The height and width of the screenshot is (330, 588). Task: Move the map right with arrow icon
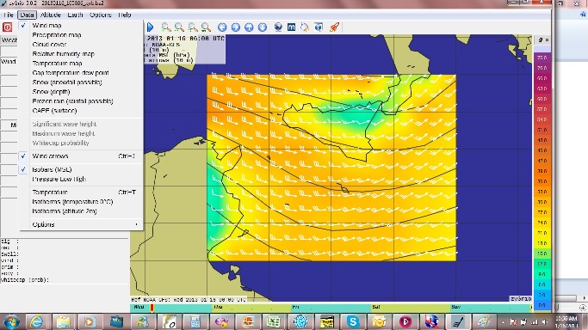tap(236, 27)
